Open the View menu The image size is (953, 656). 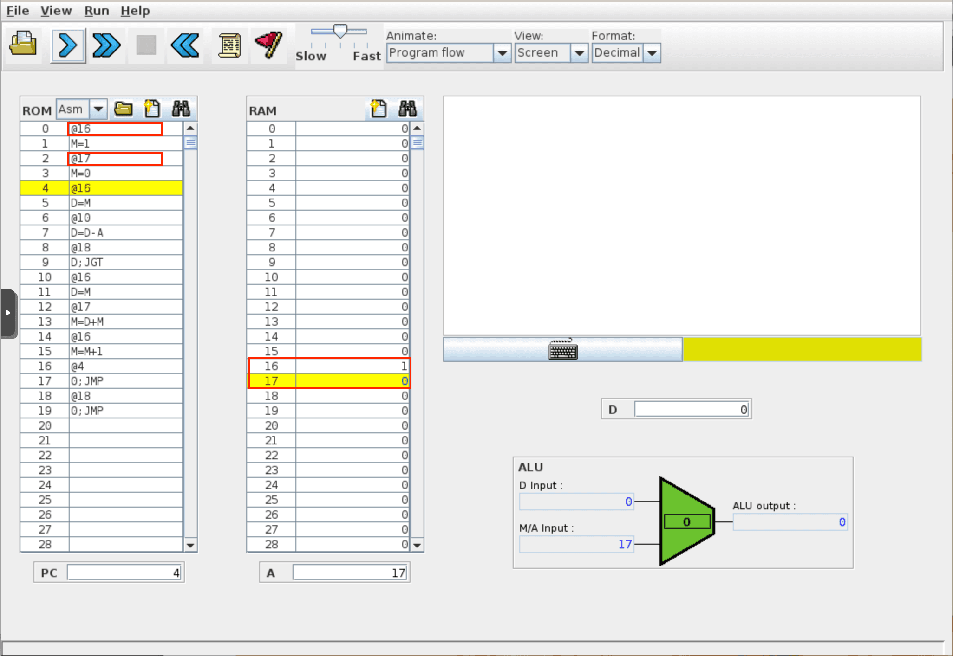pyautogui.click(x=56, y=10)
